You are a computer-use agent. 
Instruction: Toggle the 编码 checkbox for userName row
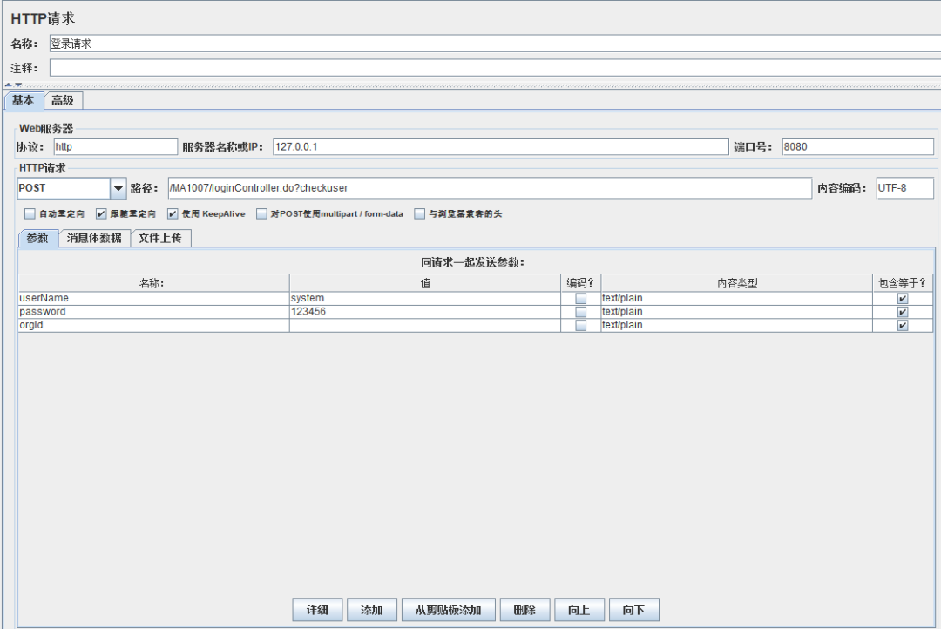point(579,298)
